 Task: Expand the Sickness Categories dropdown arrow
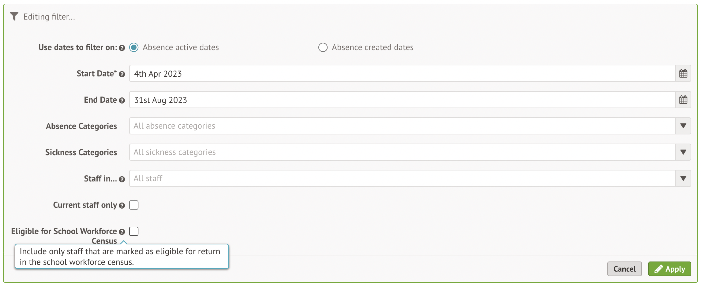coord(683,152)
